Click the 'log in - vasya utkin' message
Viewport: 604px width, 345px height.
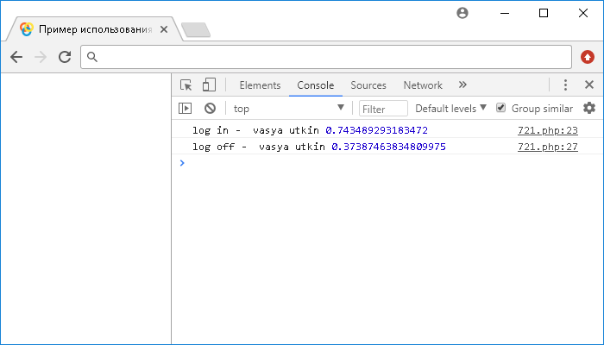tap(255, 130)
